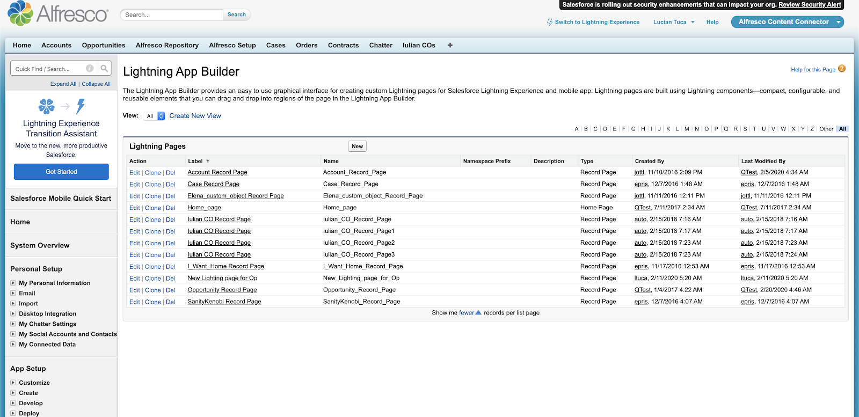Image resolution: width=859 pixels, height=417 pixels.
Task: Open the Accounts tab
Action: 56,45
